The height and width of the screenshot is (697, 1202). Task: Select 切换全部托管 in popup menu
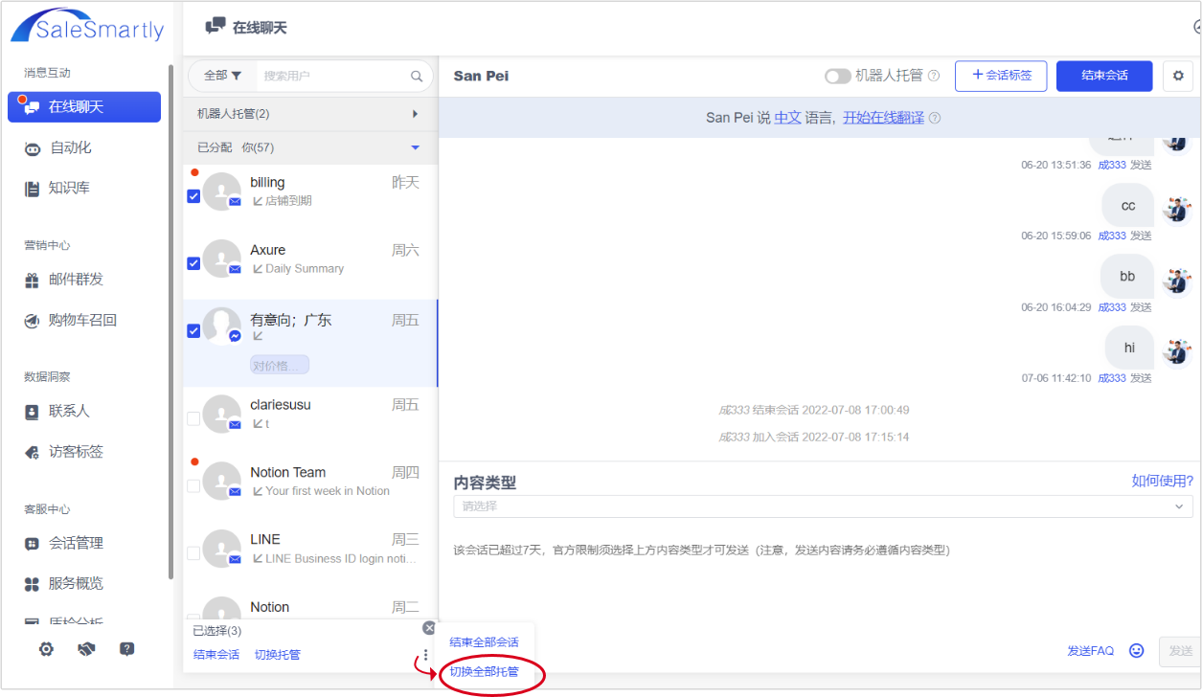click(485, 671)
